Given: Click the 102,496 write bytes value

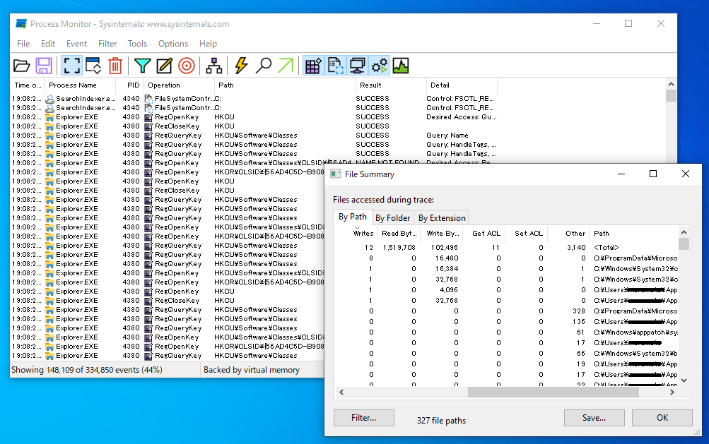Looking at the screenshot, I should coord(445,248).
